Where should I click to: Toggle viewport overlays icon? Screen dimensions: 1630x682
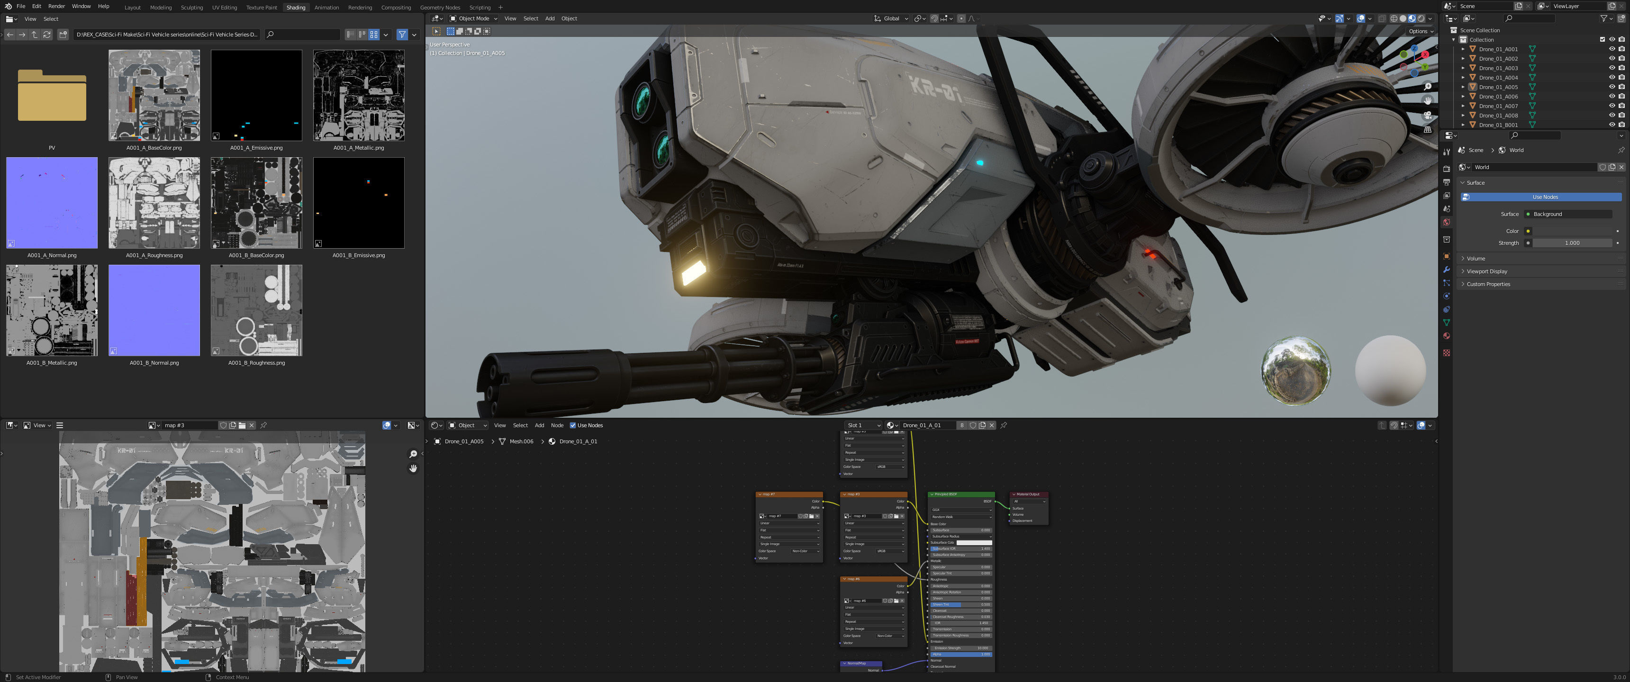1360,18
